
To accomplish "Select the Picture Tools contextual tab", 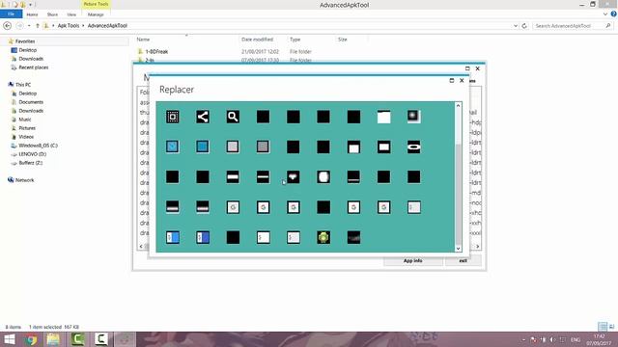I will click(x=96, y=4).
